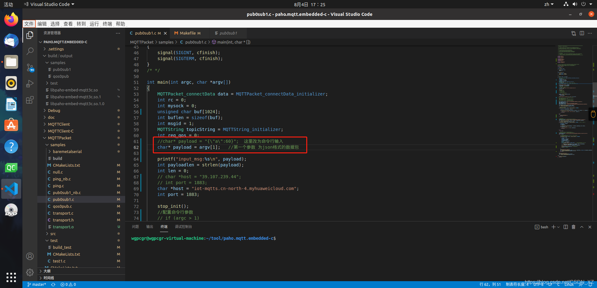Create a new terminal with plus icon
597x288 pixels.
[x=553, y=227]
